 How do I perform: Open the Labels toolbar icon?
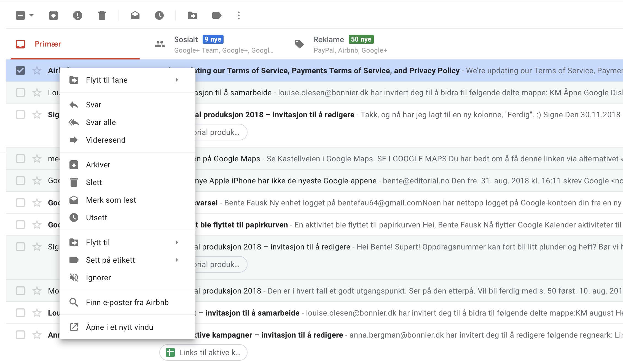(x=216, y=15)
